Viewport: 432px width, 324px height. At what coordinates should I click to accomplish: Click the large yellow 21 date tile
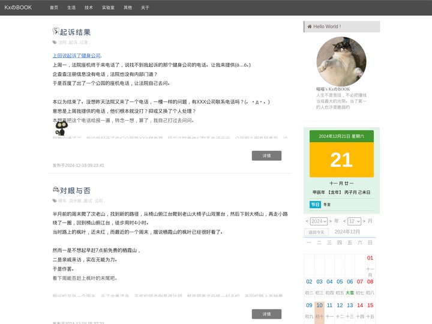pyautogui.click(x=341, y=160)
